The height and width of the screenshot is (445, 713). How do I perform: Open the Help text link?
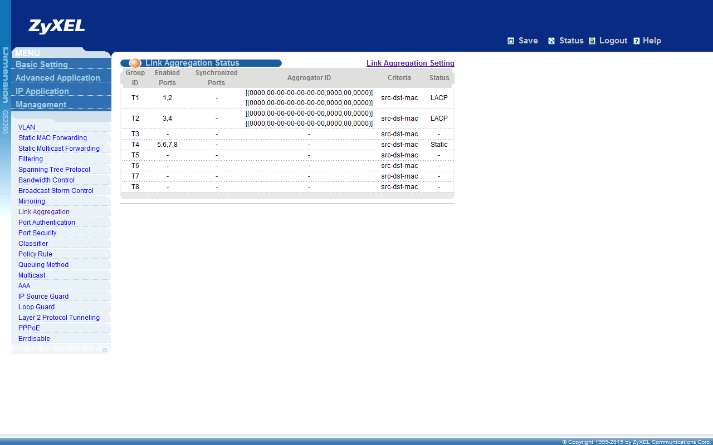point(652,41)
